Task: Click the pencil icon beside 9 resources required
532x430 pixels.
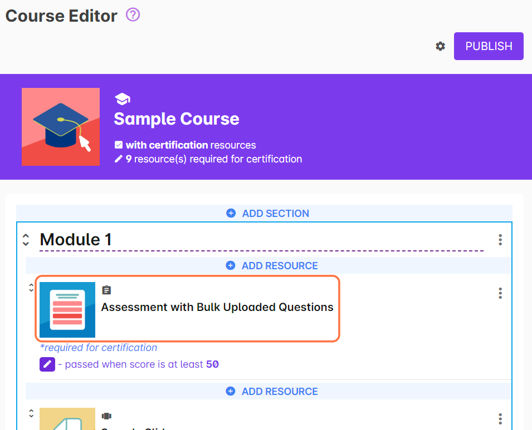Action: click(x=118, y=159)
